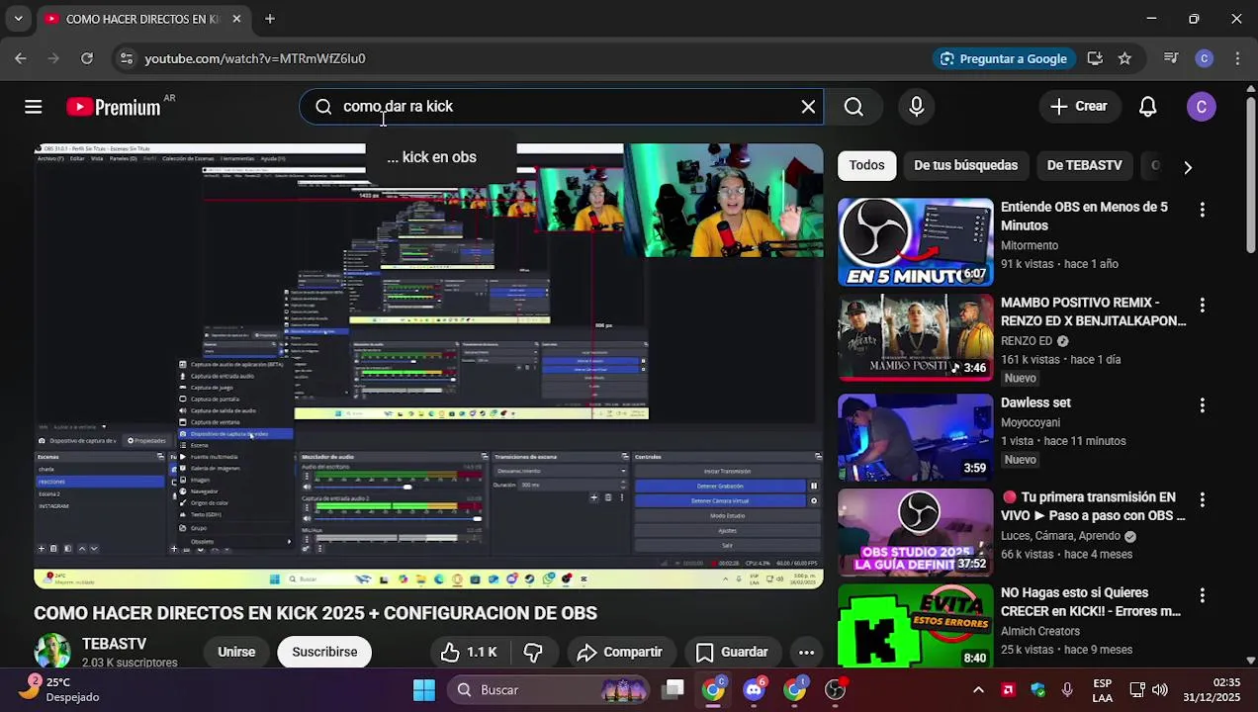Open the Dawless set thumbnail
This screenshot has width=1258, height=712.
pyautogui.click(x=916, y=437)
